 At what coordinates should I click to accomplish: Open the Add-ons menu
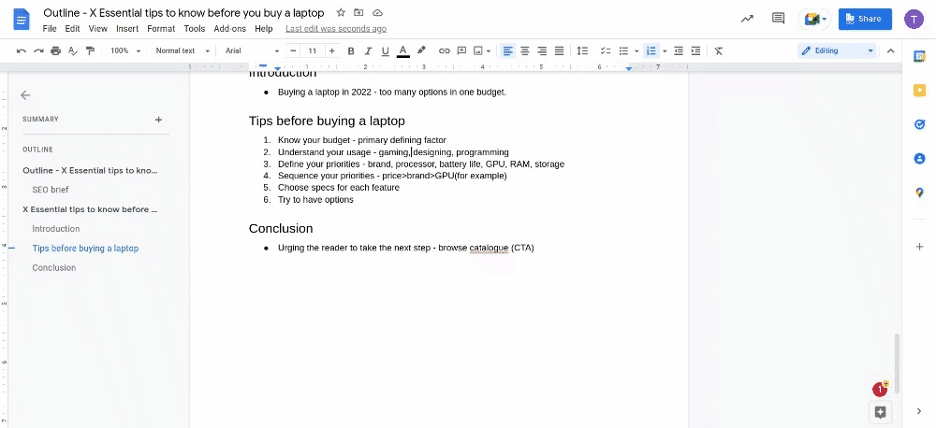coord(230,29)
